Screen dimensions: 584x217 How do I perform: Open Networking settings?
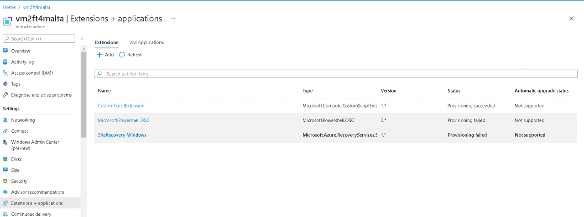click(x=23, y=120)
